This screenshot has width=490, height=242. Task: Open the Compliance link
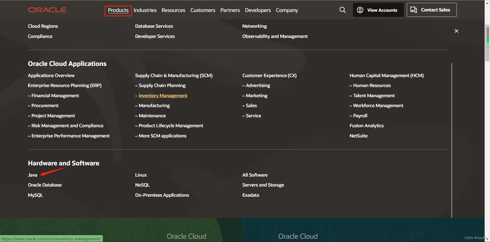click(40, 36)
